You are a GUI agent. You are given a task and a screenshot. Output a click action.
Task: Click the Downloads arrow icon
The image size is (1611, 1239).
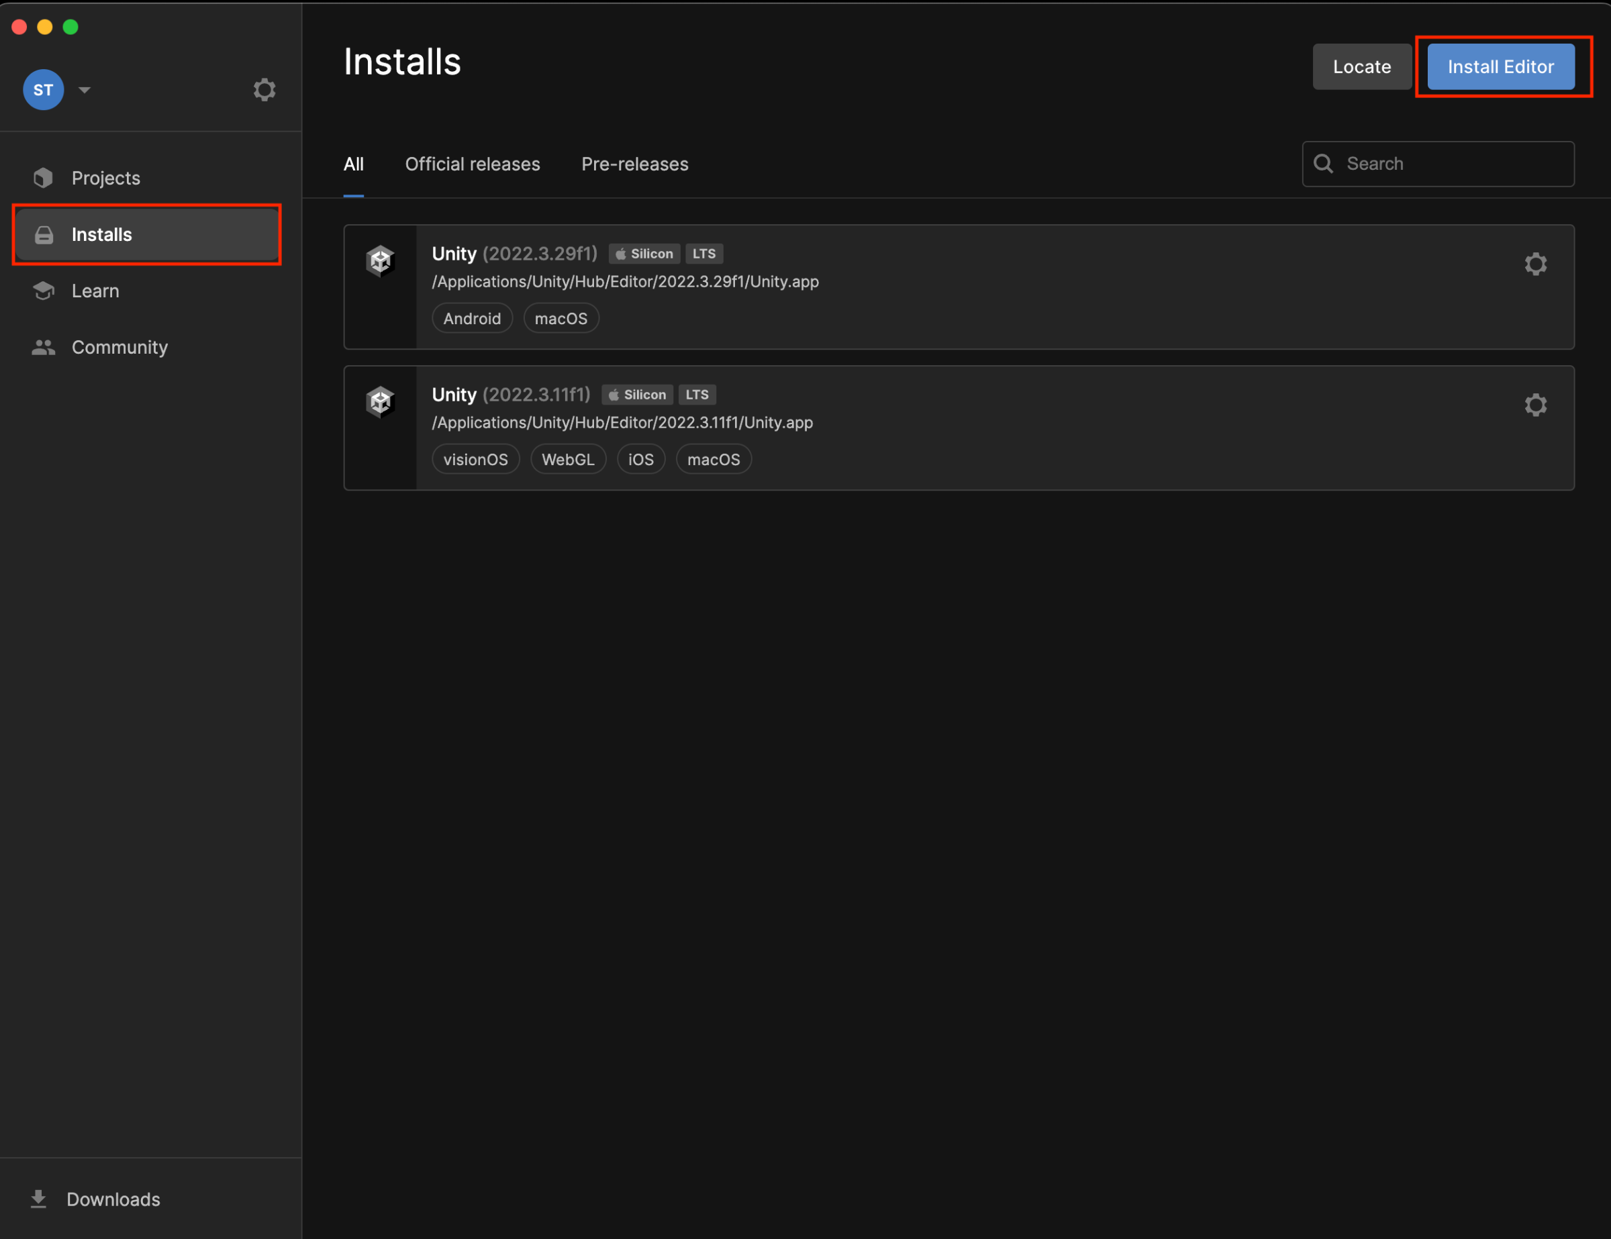38,1199
